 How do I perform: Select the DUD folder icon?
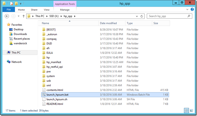tap(44, 43)
